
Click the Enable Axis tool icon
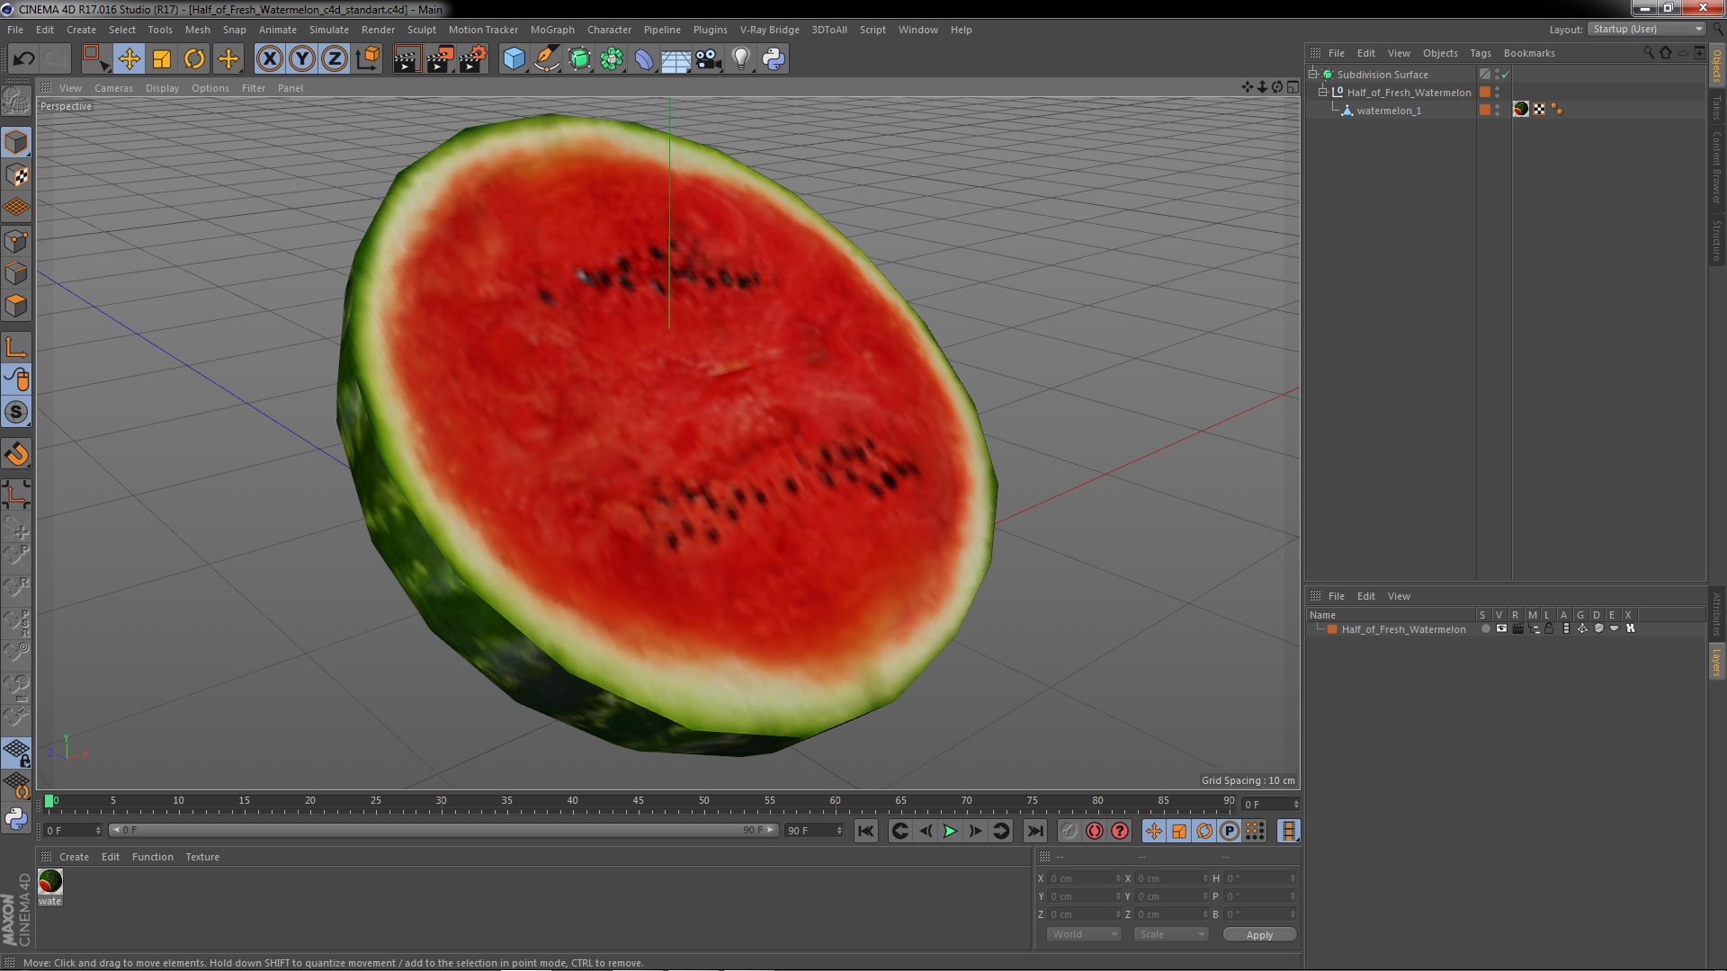point(16,347)
